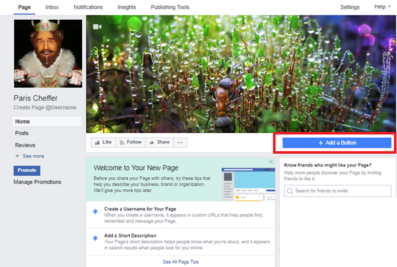Viewport: 397px width, 267px height.
Task: Open the three-dots more options button
Action: tap(180, 143)
